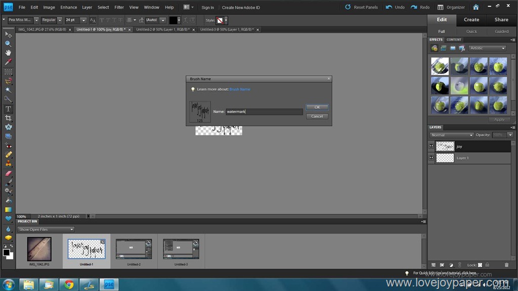The image size is (518, 291).
Task: Toggle Underline text style
Action: 114,20
